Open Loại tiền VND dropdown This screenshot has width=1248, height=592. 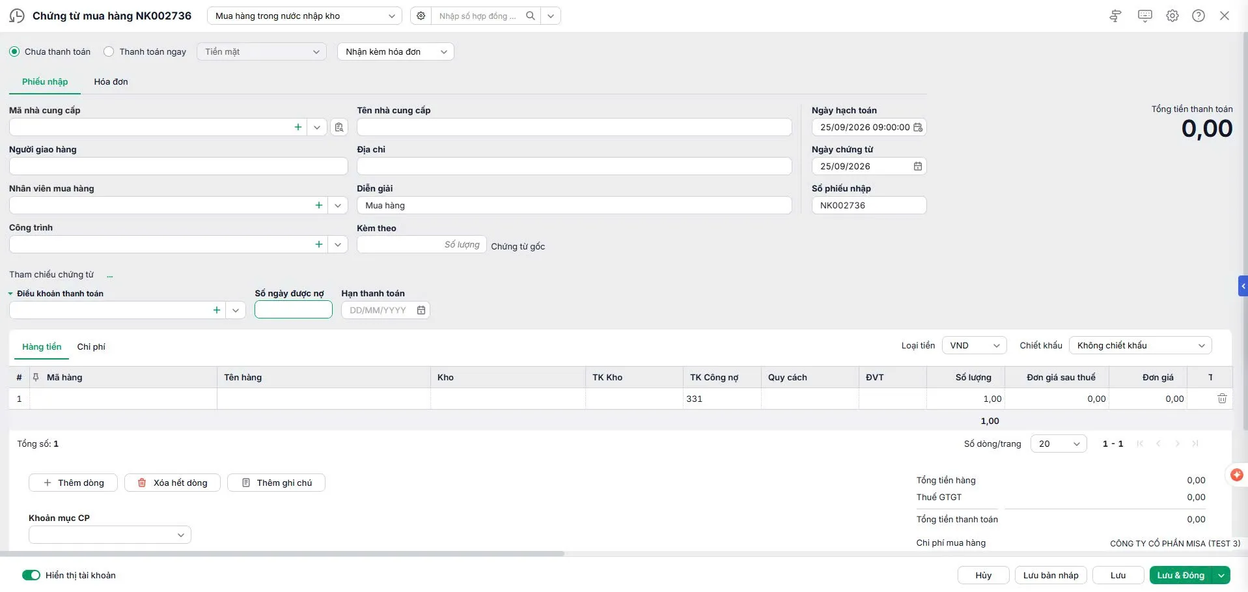[975, 345]
